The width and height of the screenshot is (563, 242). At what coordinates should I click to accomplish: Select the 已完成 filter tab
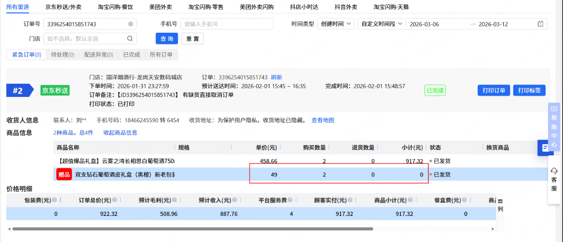(x=131, y=55)
